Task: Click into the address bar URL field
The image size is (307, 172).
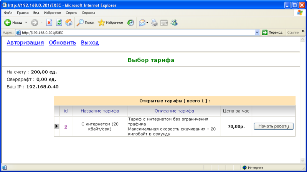Action: (137, 33)
